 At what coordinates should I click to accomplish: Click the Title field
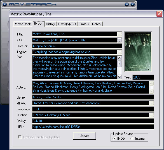[x=74, y=34]
